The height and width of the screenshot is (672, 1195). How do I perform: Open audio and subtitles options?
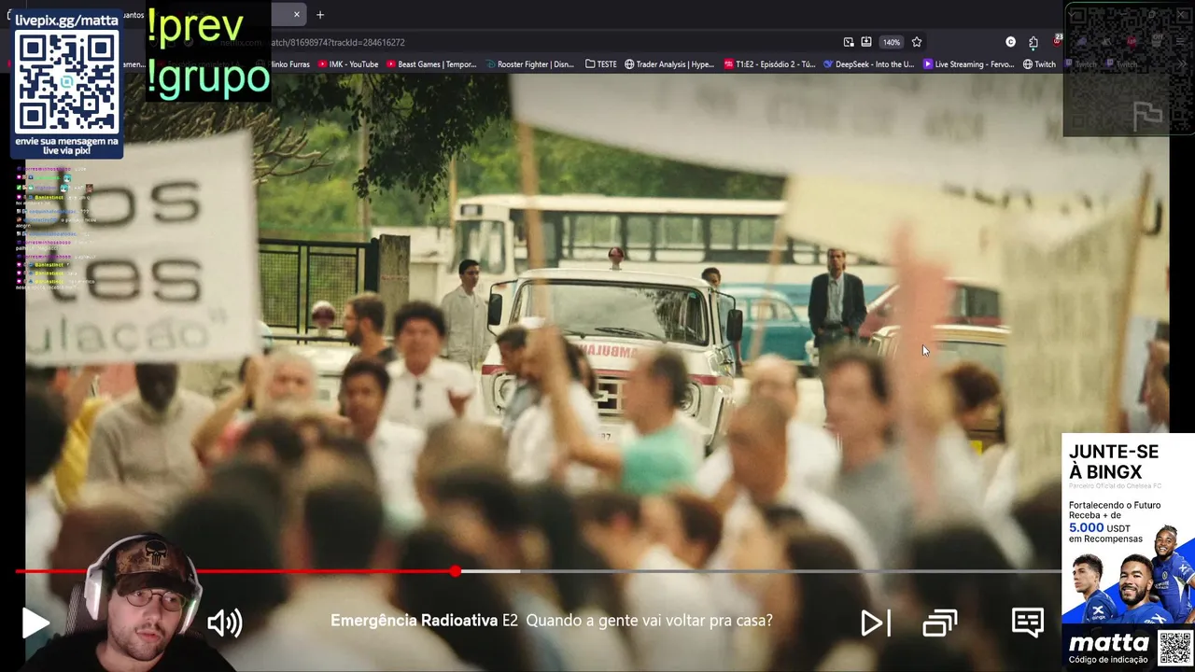click(x=1027, y=623)
